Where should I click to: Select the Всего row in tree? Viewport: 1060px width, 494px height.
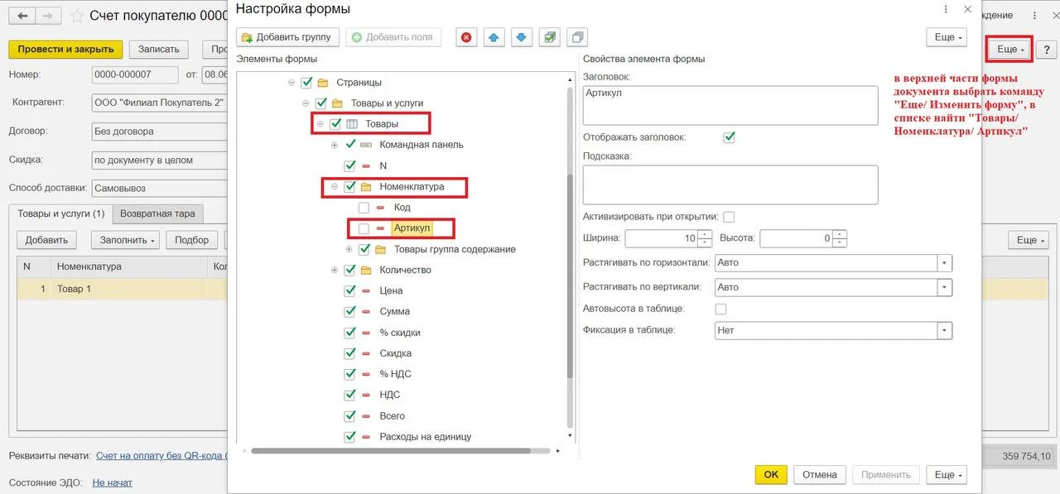[x=392, y=416]
